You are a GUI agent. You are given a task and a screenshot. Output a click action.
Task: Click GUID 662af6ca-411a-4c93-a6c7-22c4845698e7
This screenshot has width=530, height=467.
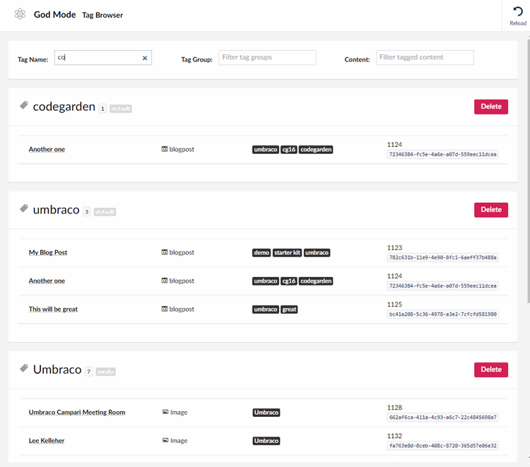pos(442,418)
